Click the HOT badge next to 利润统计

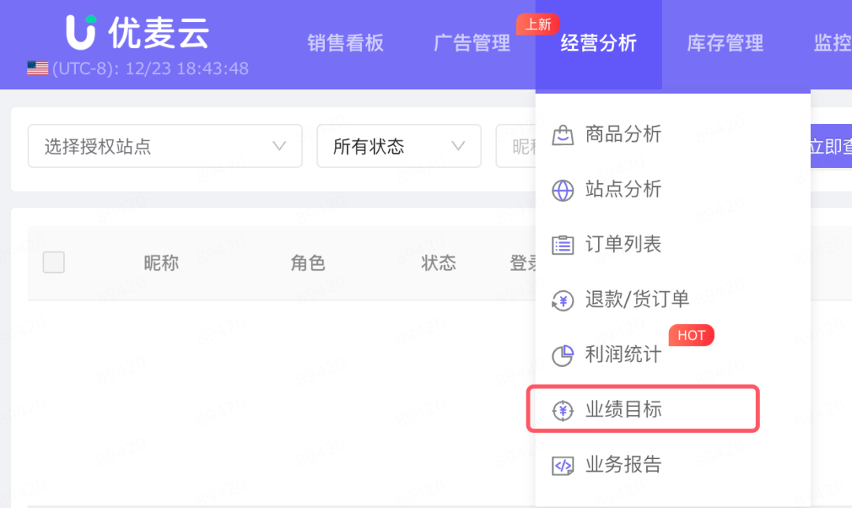pos(691,335)
